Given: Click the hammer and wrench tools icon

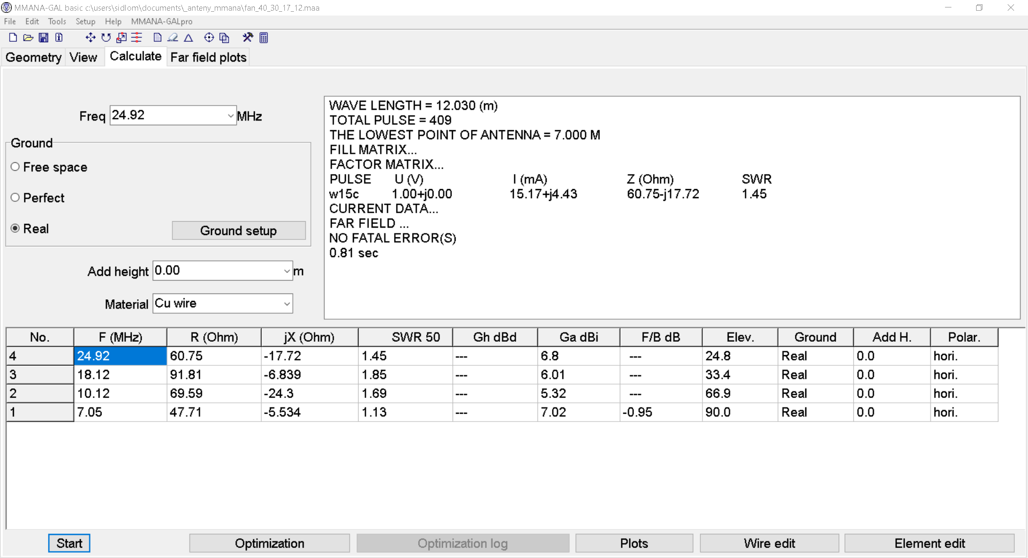Looking at the screenshot, I should pos(247,37).
